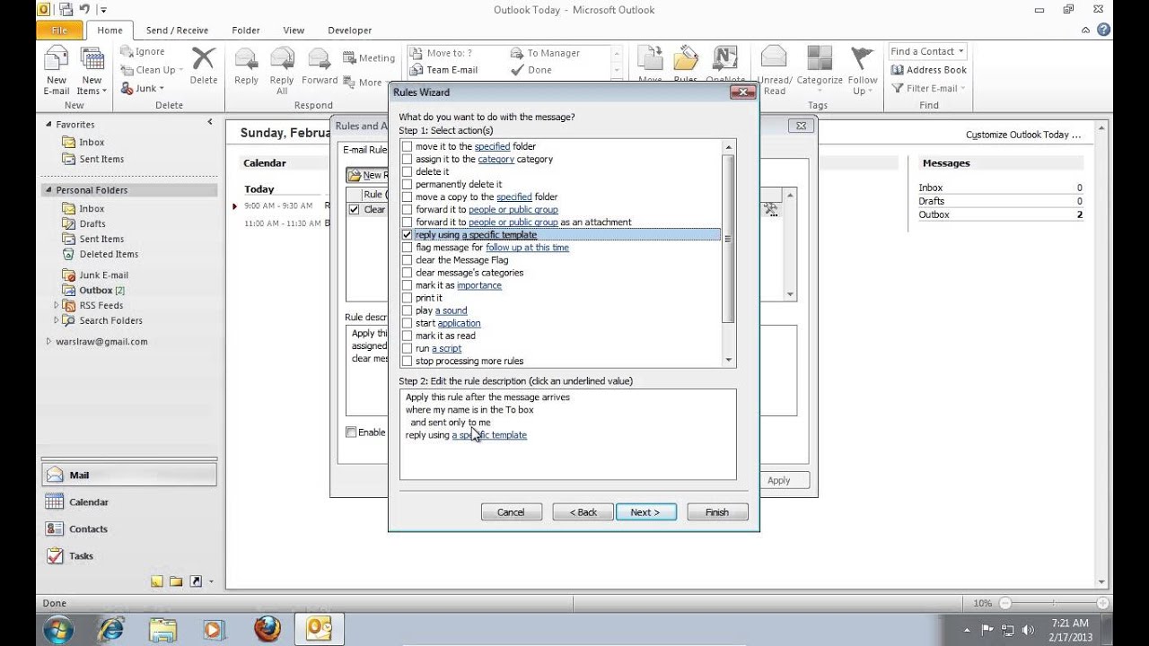Open the File tab

coord(60,30)
